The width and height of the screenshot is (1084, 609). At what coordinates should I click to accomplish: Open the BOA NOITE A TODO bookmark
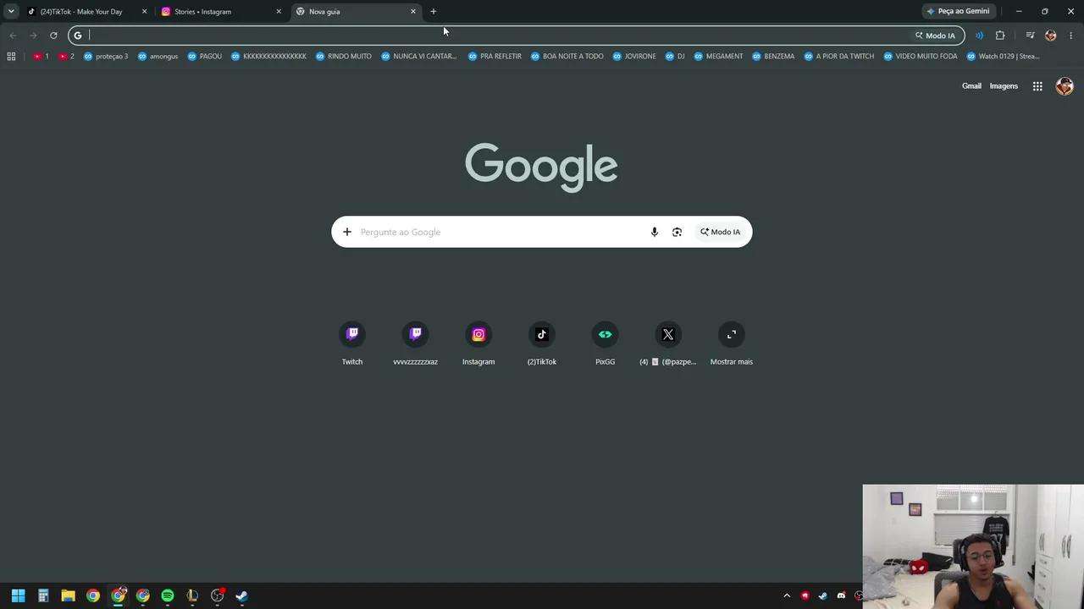(567, 57)
